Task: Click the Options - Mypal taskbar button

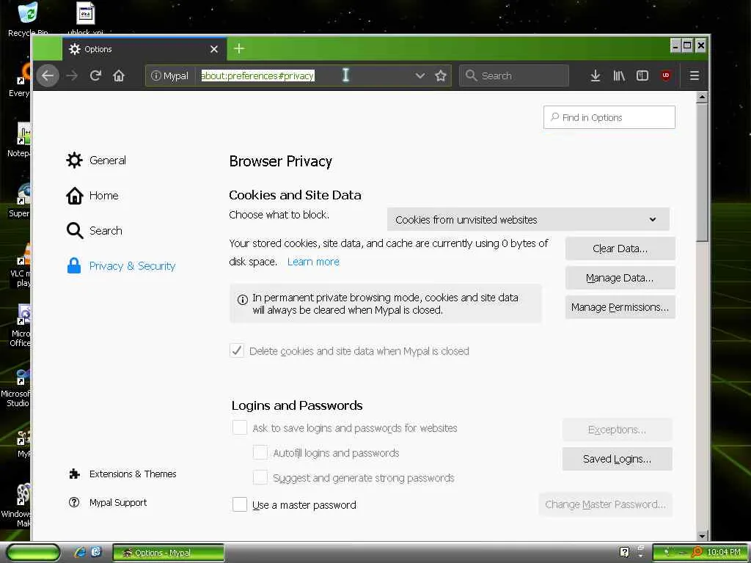Action: click(x=168, y=553)
